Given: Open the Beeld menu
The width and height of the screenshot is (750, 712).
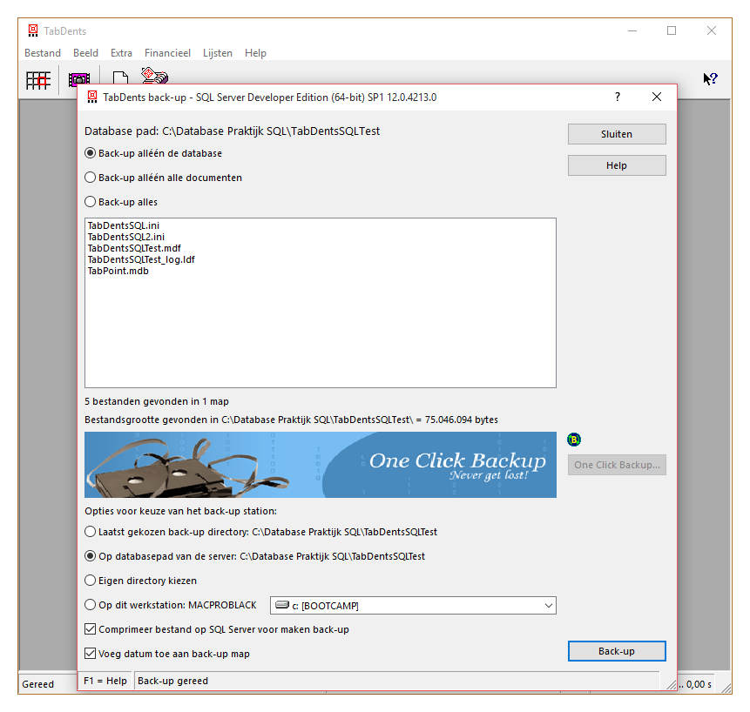Looking at the screenshot, I should (85, 53).
